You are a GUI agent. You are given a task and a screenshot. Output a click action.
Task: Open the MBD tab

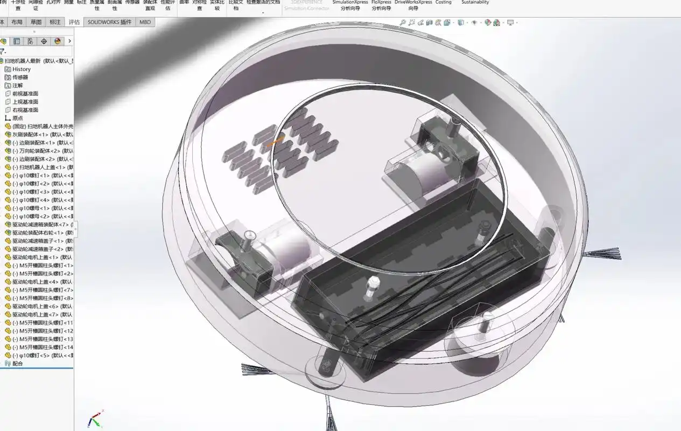pos(145,22)
